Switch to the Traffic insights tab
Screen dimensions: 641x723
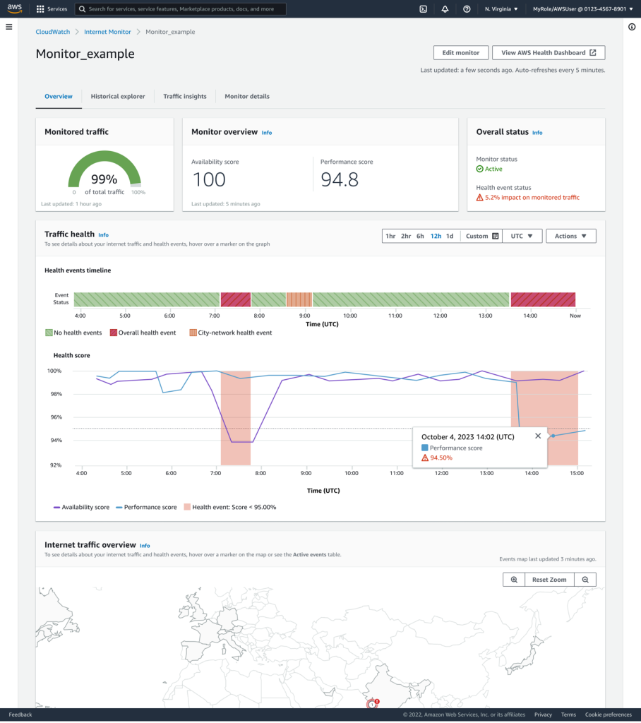(x=185, y=96)
